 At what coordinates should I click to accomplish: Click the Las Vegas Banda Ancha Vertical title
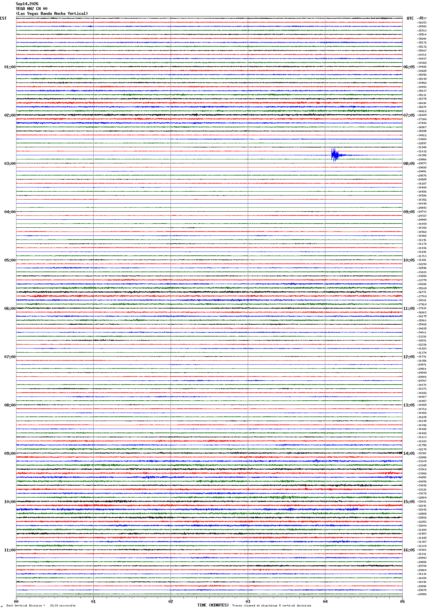coord(52,14)
